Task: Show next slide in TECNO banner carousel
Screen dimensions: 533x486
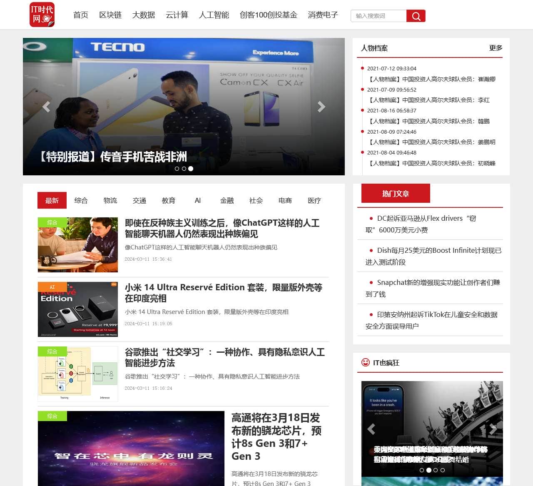Action: [321, 107]
